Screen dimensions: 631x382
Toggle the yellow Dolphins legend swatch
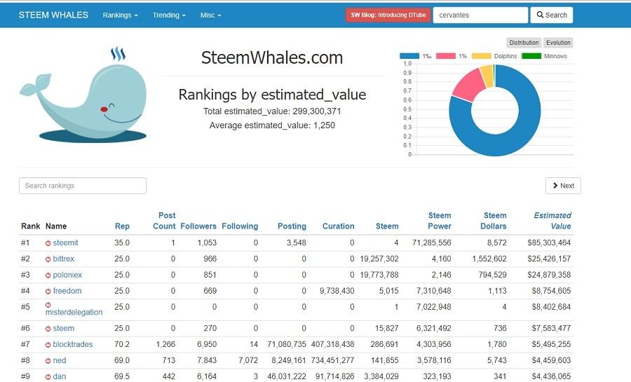(481, 56)
